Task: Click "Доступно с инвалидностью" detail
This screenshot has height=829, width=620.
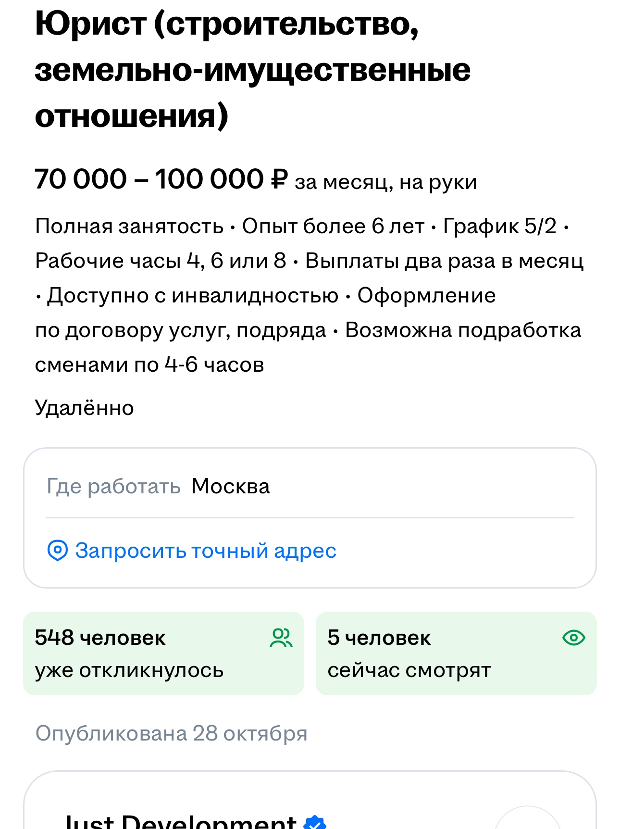Action: (x=193, y=296)
